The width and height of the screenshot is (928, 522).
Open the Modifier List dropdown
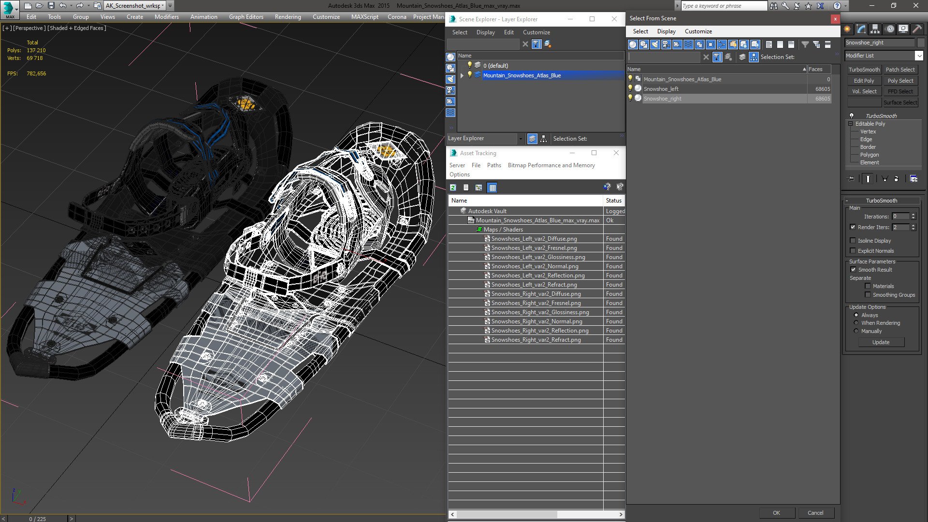[x=919, y=56]
